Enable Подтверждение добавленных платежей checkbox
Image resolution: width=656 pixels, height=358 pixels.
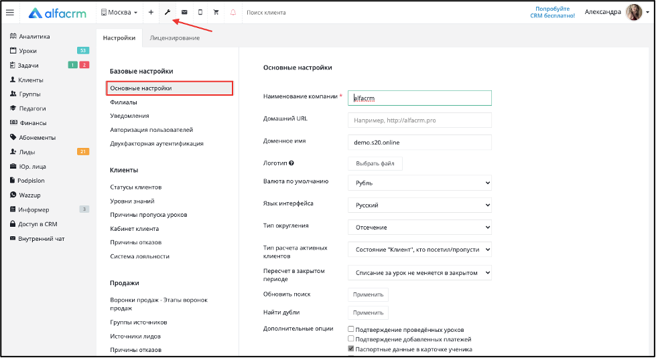click(351, 339)
